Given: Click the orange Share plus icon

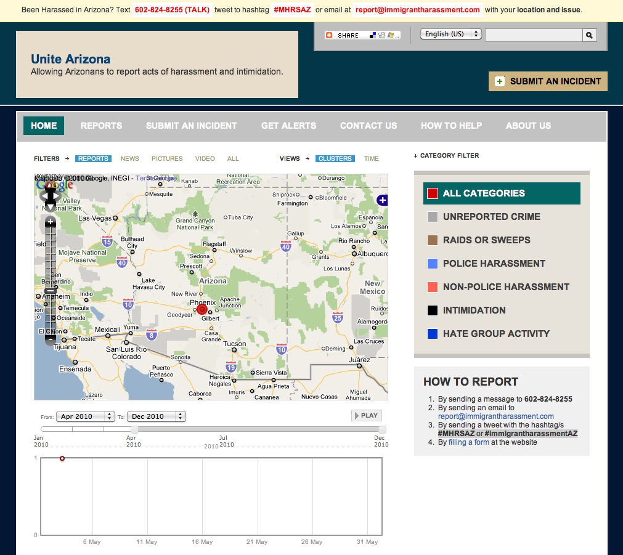Looking at the screenshot, I should point(329,35).
